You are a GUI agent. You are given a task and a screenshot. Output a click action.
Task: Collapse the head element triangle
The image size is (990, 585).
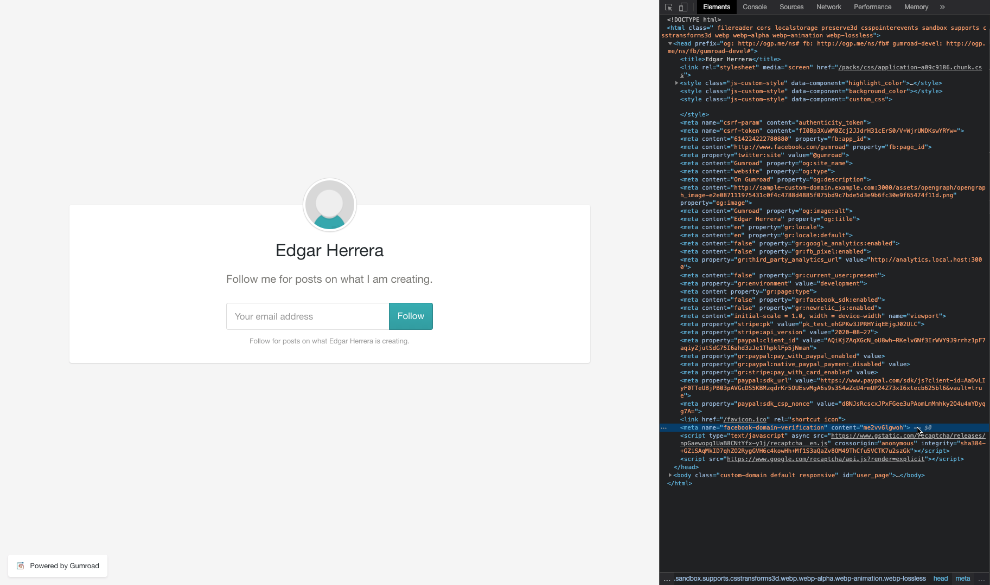click(670, 43)
